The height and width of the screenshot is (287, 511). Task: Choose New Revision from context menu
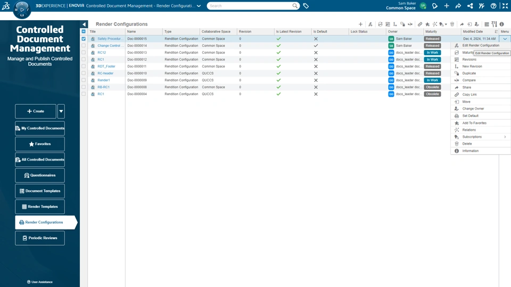click(x=481, y=66)
